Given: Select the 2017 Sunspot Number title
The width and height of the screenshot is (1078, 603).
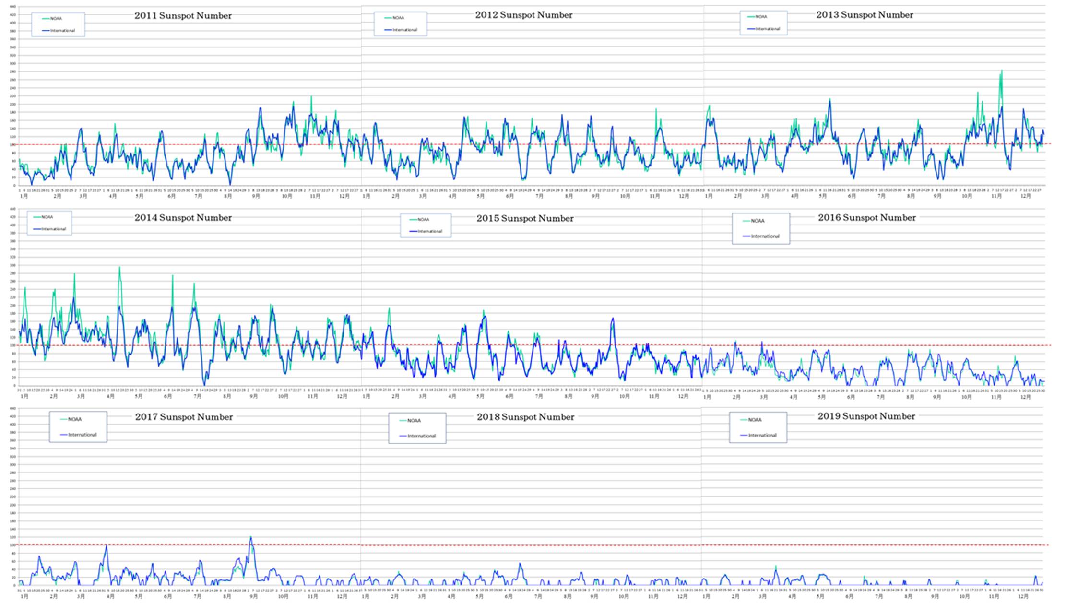Looking at the screenshot, I should (x=184, y=417).
